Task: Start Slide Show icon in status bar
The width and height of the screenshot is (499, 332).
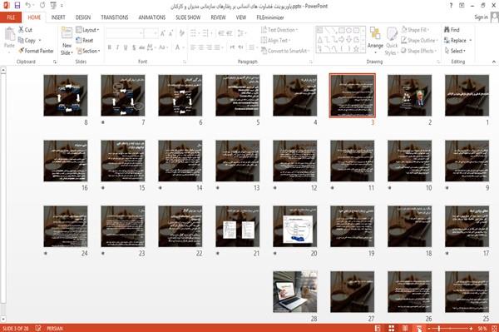Action: pos(419,328)
